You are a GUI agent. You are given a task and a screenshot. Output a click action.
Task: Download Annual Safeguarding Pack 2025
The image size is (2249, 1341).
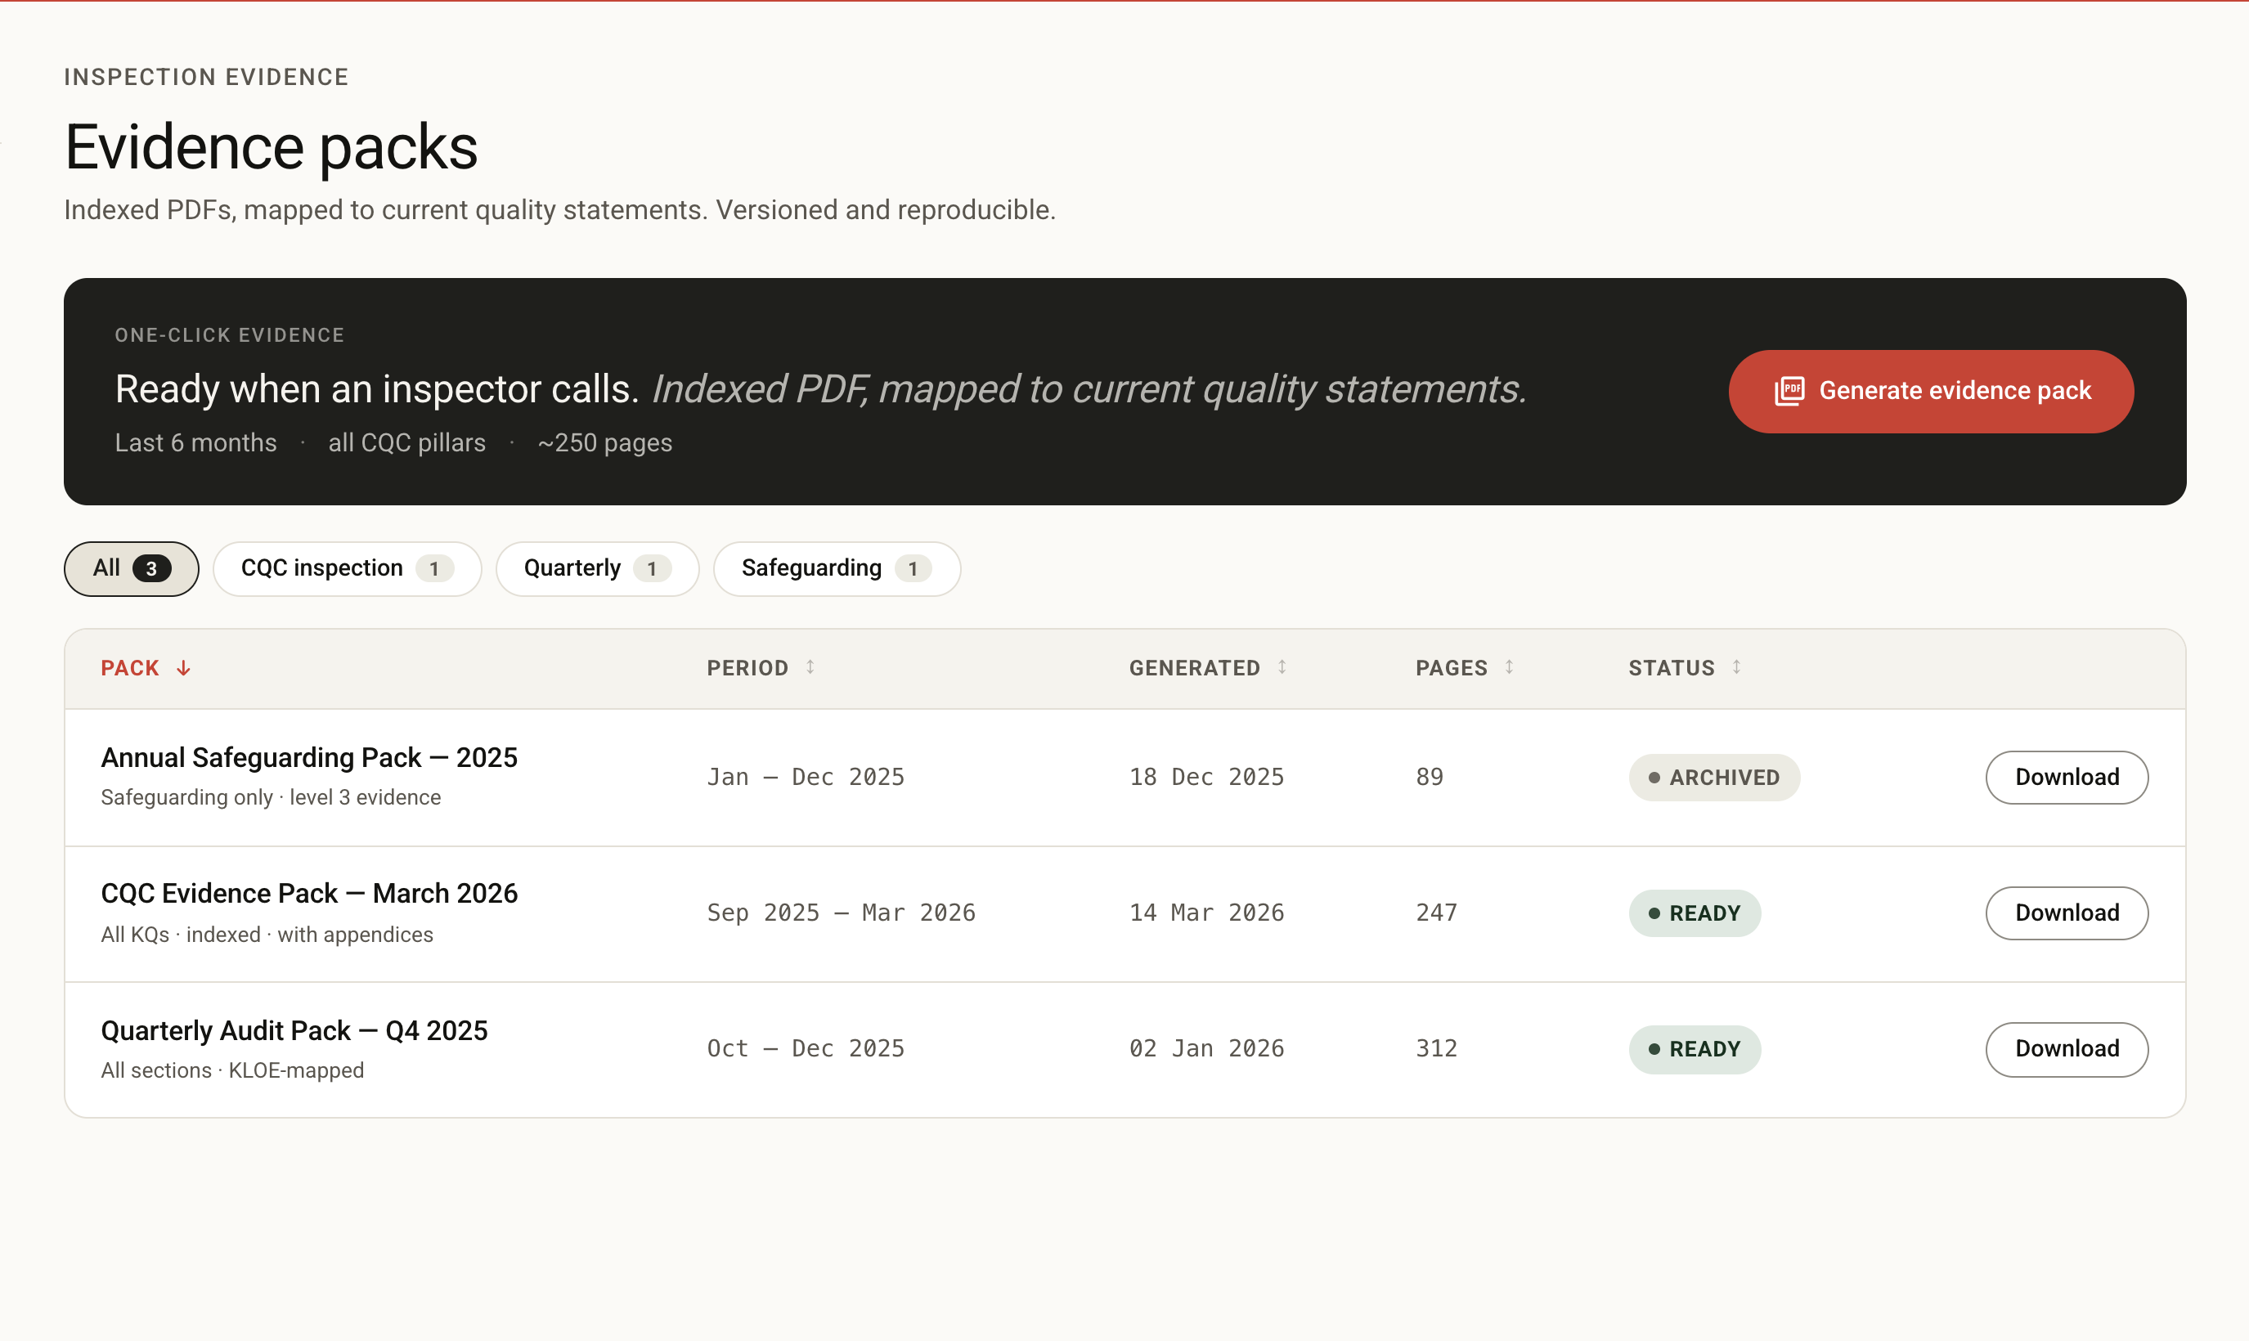[x=2067, y=777]
